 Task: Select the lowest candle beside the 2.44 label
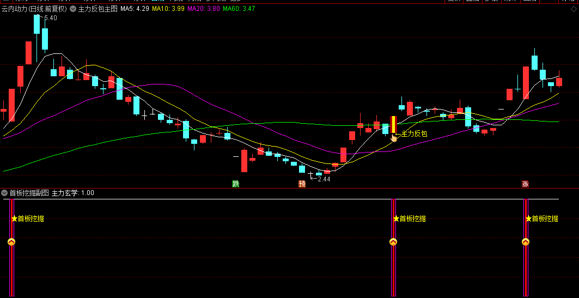pyautogui.click(x=310, y=174)
